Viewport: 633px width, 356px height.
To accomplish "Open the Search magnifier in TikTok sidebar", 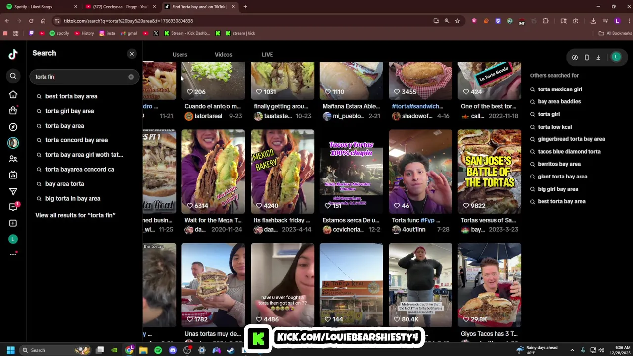I will pyautogui.click(x=13, y=76).
